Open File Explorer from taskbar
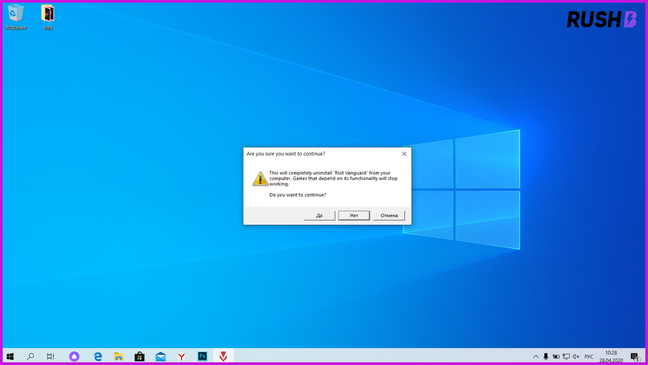Image resolution: width=648 pixels, height=365 pixels. point(119,356)
